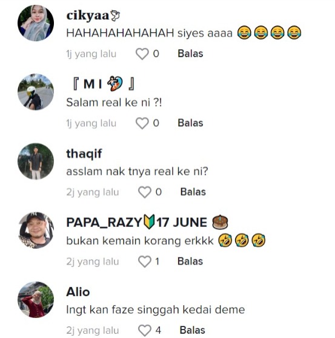This screenshot has height=338, width=335.
Task: Click Balas under 'Salam real ke ni'
Action: click(x=190, y=123)
